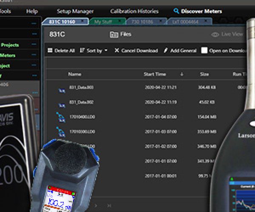Select Projects in the left sidebar
The image size is (255, 212).
tap(10, 45)
